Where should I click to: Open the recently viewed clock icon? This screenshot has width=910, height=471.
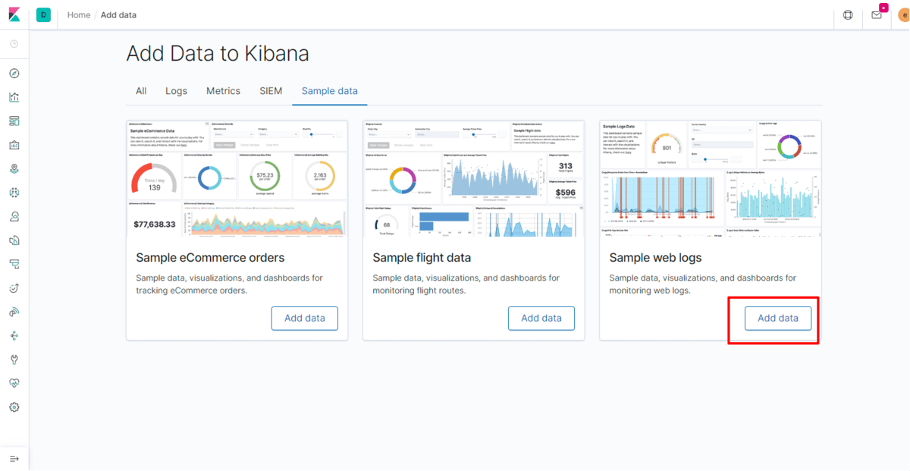click(x=14, y=44)
